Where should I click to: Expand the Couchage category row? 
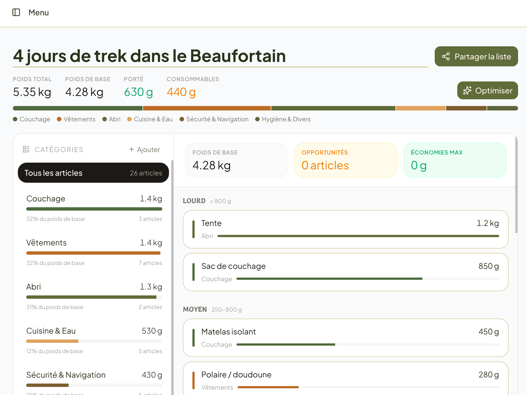point(94,208)
